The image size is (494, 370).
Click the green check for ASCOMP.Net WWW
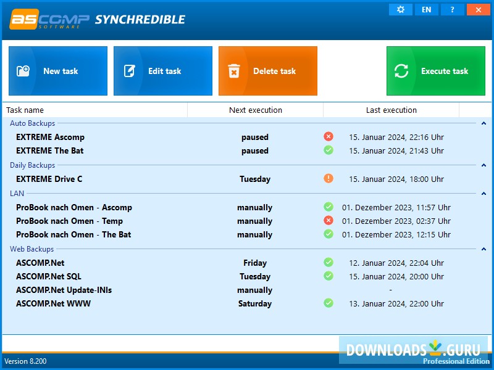tap(329, 303)
